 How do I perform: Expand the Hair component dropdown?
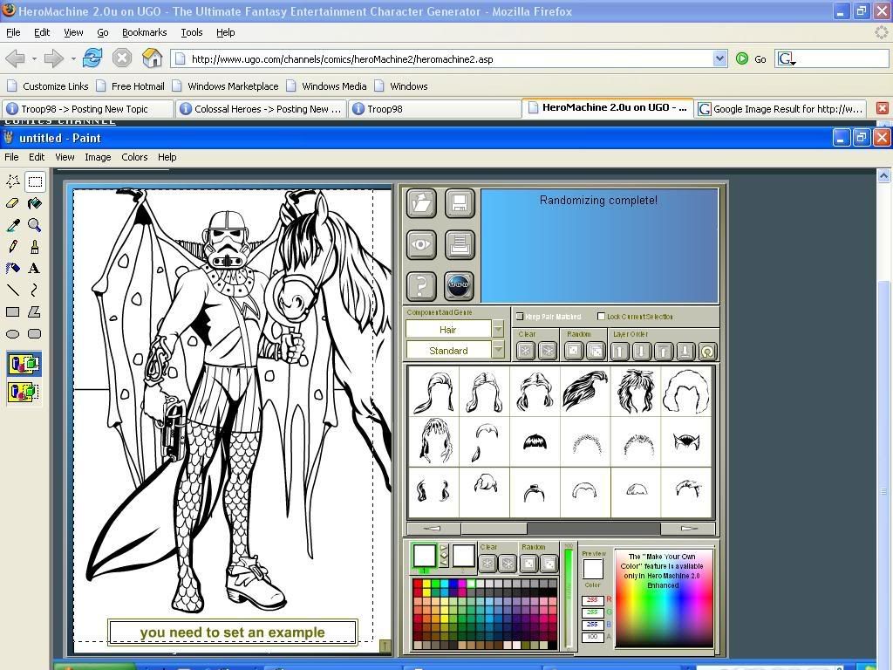point(498,330)
